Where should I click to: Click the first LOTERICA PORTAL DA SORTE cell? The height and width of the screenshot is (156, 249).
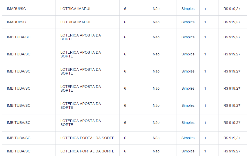[87, 138]
